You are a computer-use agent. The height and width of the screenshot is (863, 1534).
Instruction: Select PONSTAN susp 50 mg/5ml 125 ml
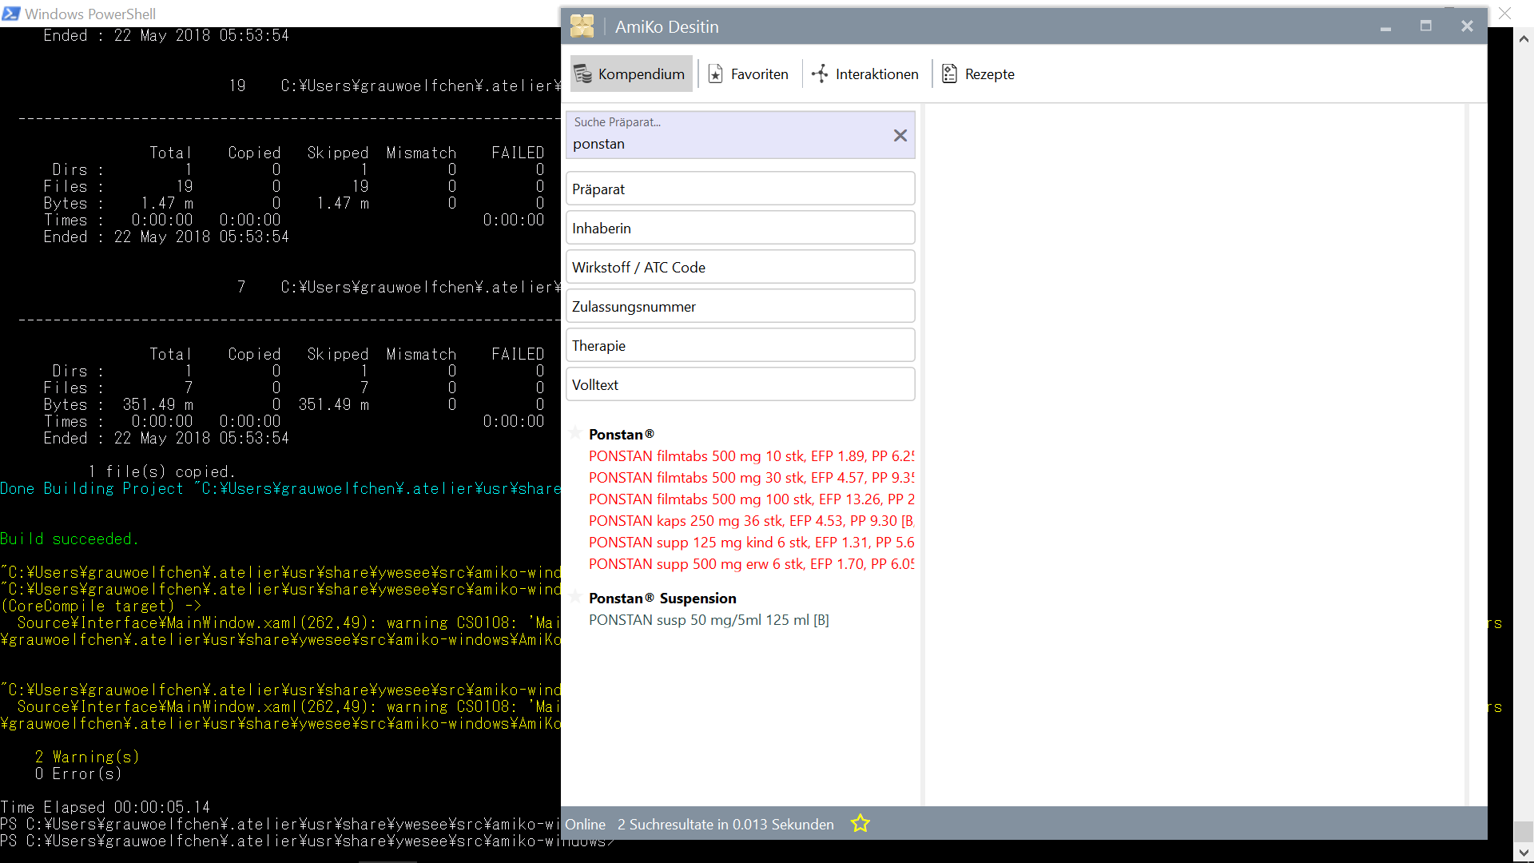tap(709, 619)
